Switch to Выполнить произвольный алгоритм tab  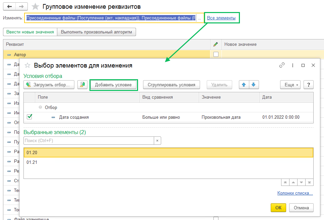[96, 32]
